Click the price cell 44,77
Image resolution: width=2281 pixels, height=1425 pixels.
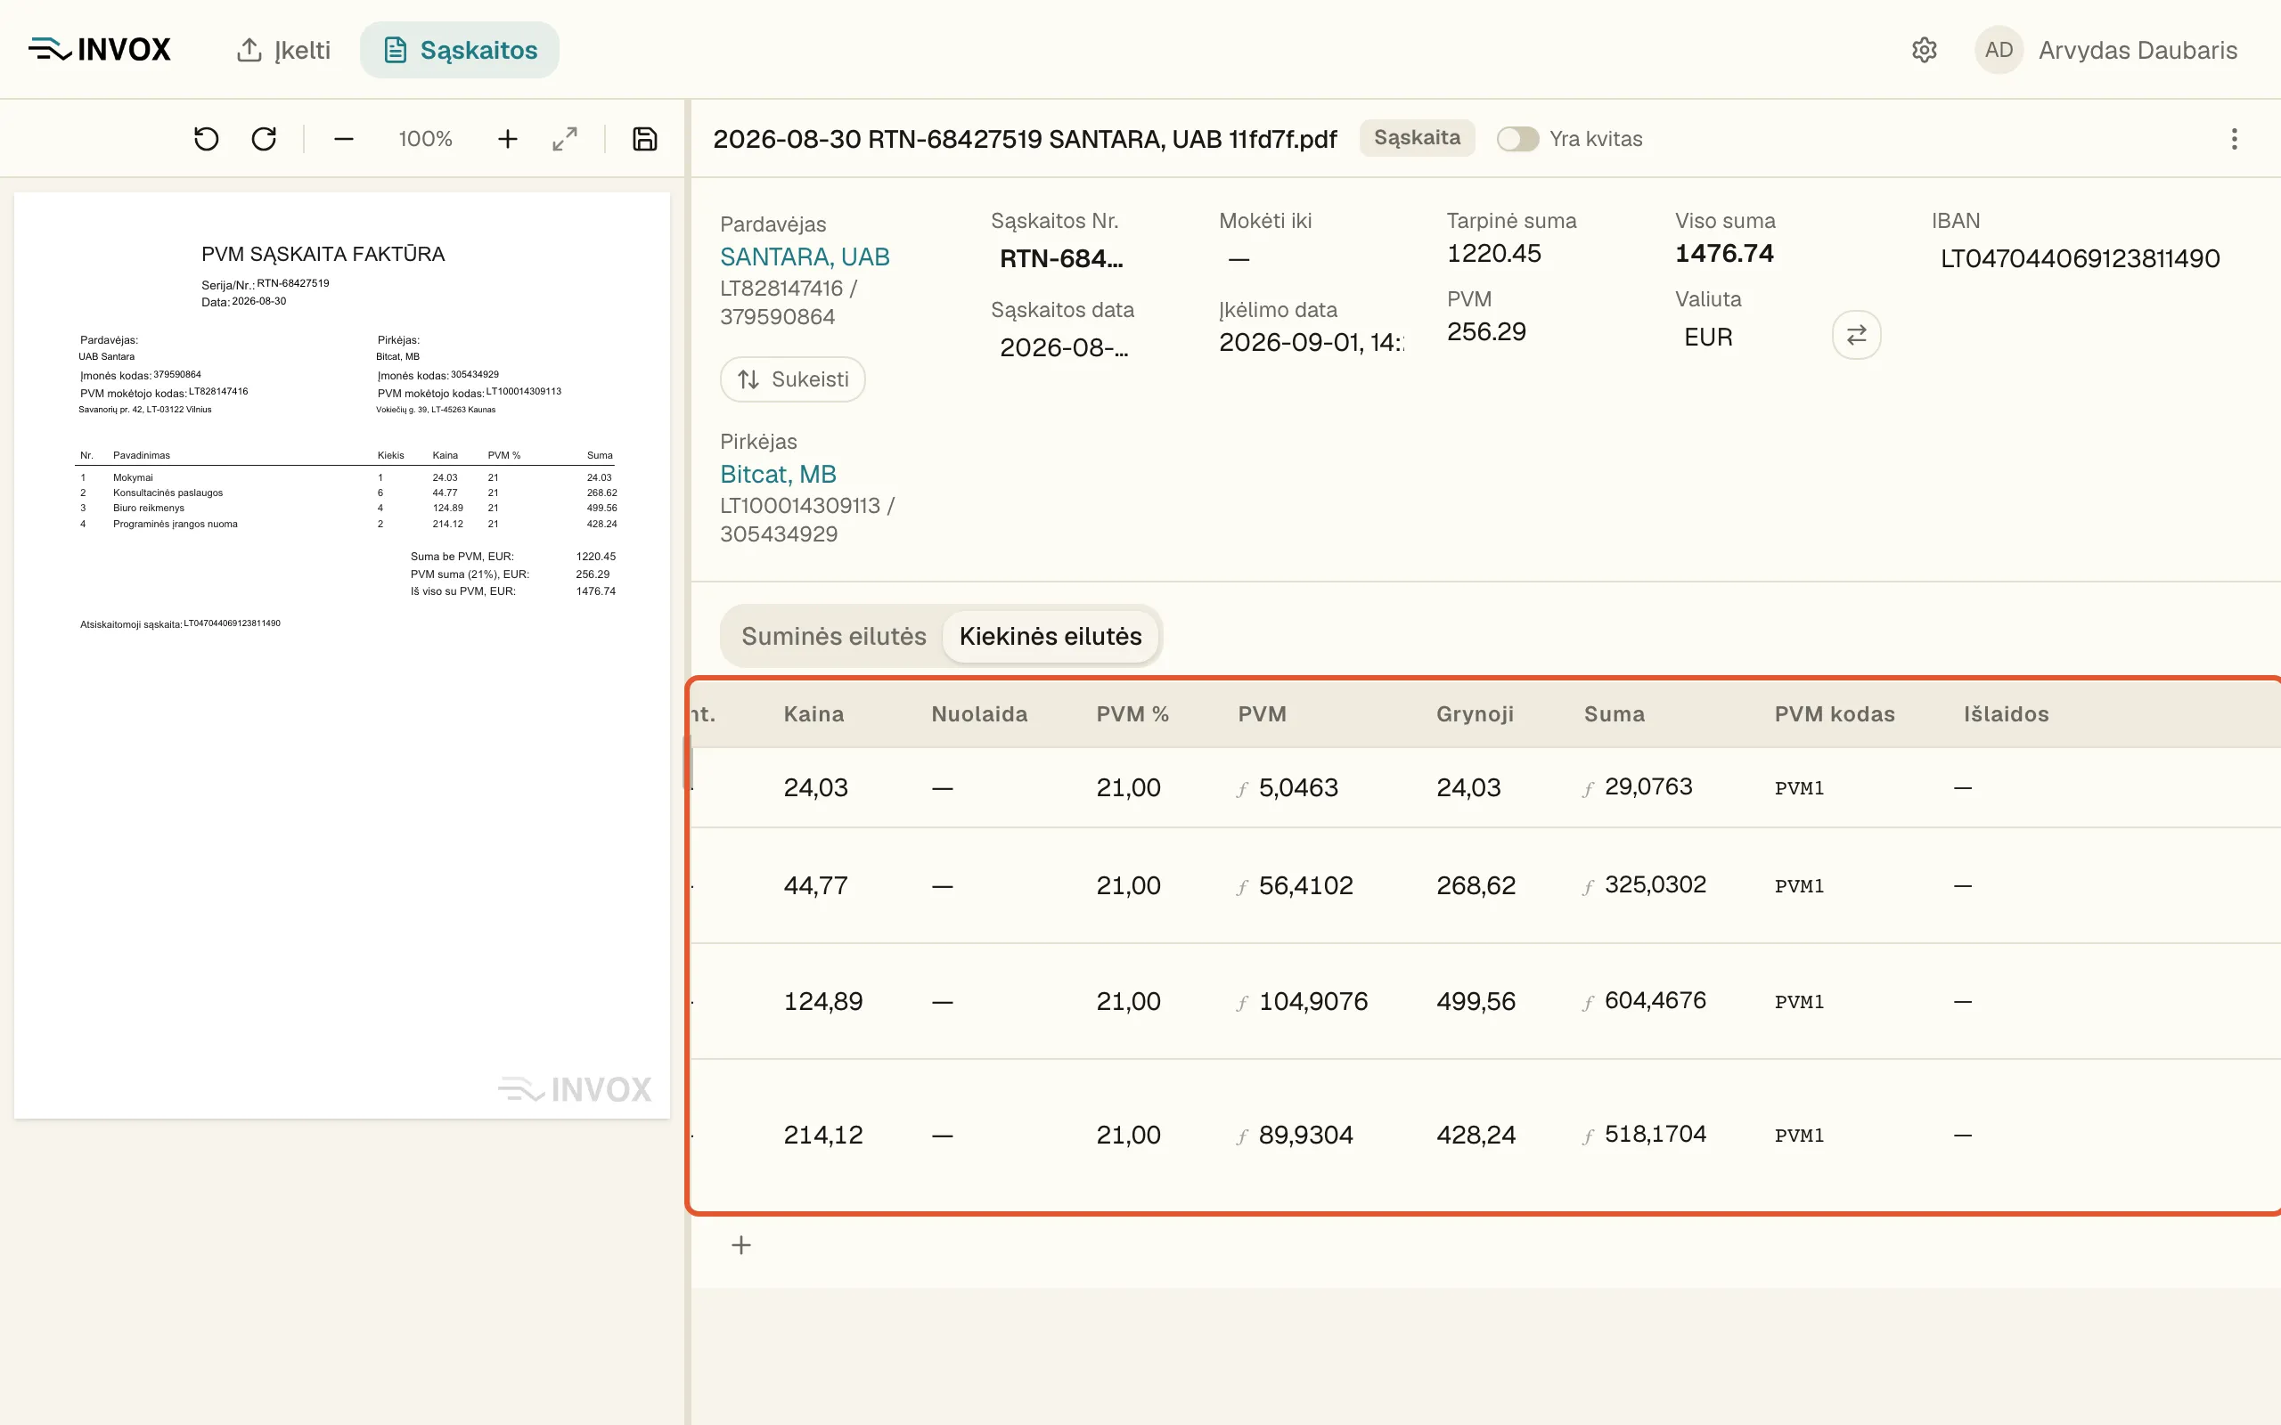coord(815,886)
